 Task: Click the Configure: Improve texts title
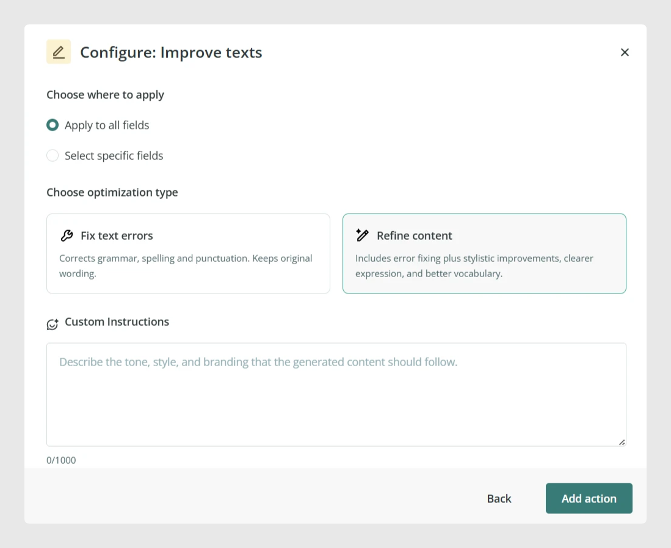(x=171, y=52)
